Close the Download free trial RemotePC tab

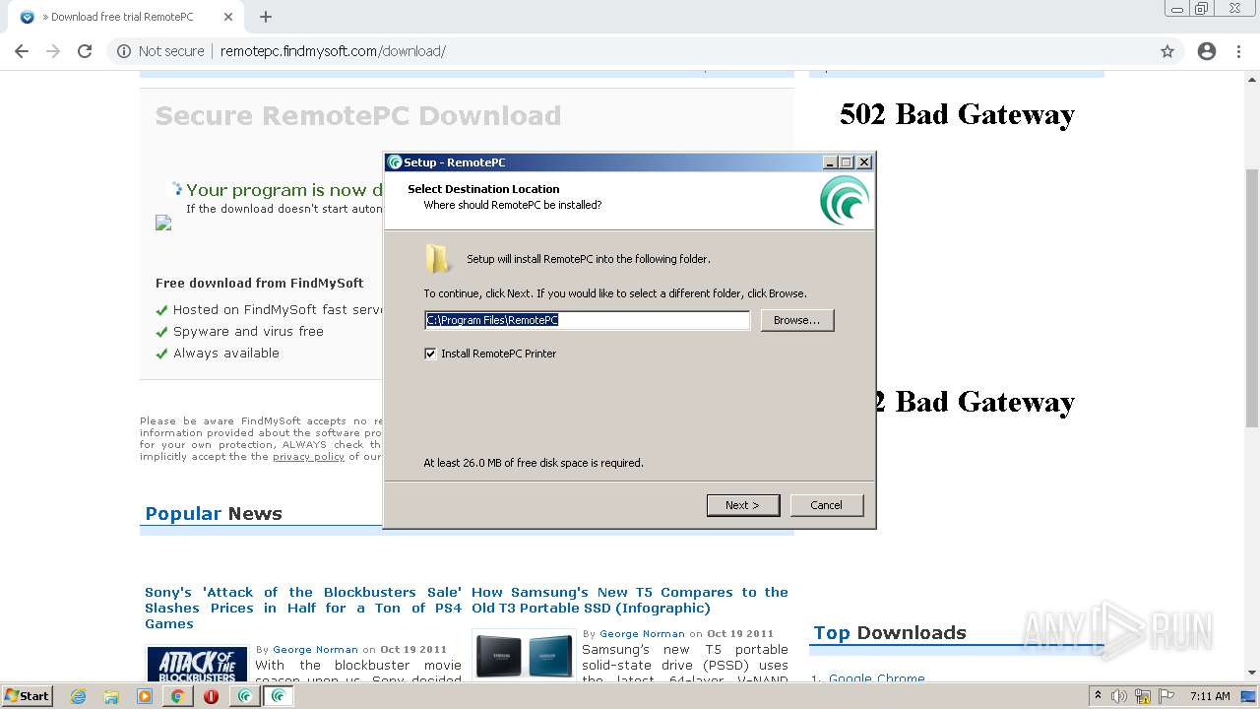[x=228, y=17]
